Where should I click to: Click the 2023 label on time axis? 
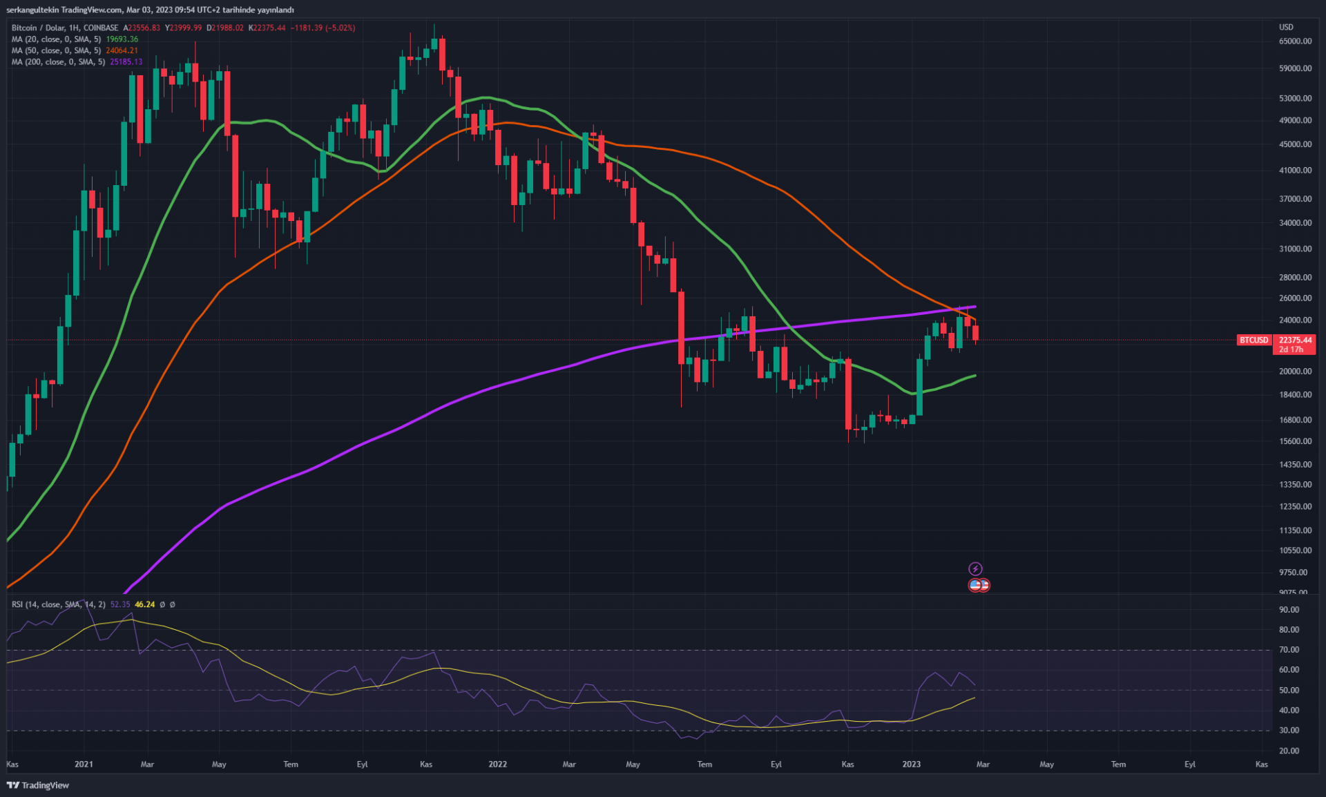[911, 764]
